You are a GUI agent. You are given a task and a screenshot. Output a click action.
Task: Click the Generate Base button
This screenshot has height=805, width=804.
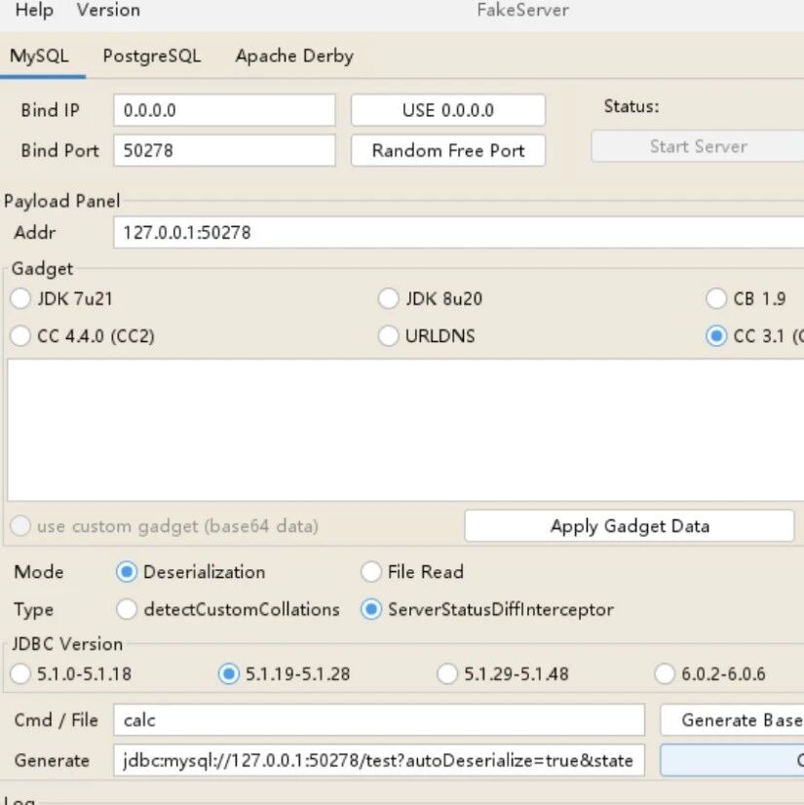coord(732,720)
